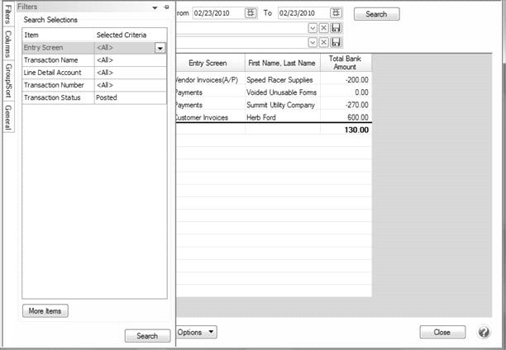This screenshot has width=506, height=350.
Task: Expand the Entry Screen criteria dropdown
Action: point(160,48)
